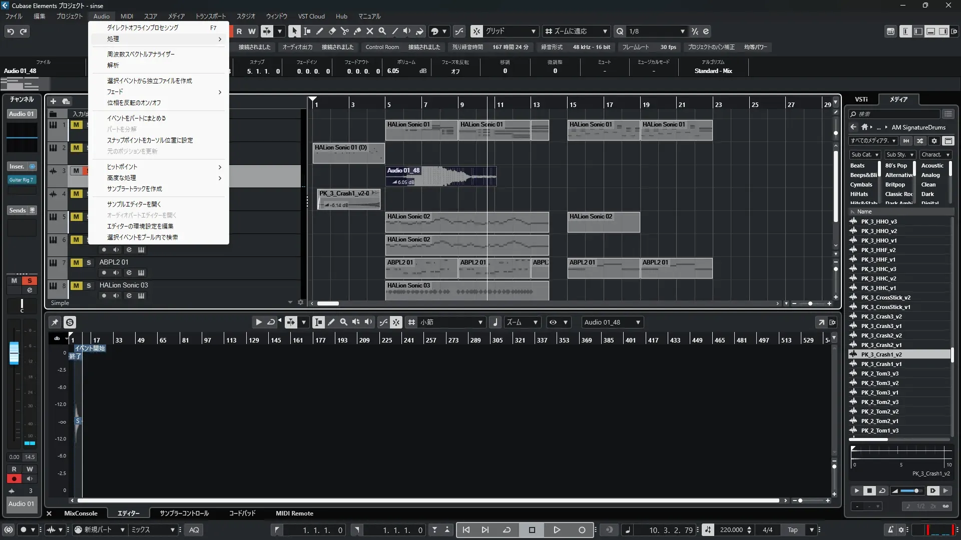961x540 pixels.
Task: Select the Scissors split tool
Action: [x=344, y=31]
